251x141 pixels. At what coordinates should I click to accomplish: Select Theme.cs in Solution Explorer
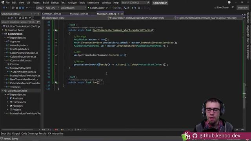click(15, 87)
